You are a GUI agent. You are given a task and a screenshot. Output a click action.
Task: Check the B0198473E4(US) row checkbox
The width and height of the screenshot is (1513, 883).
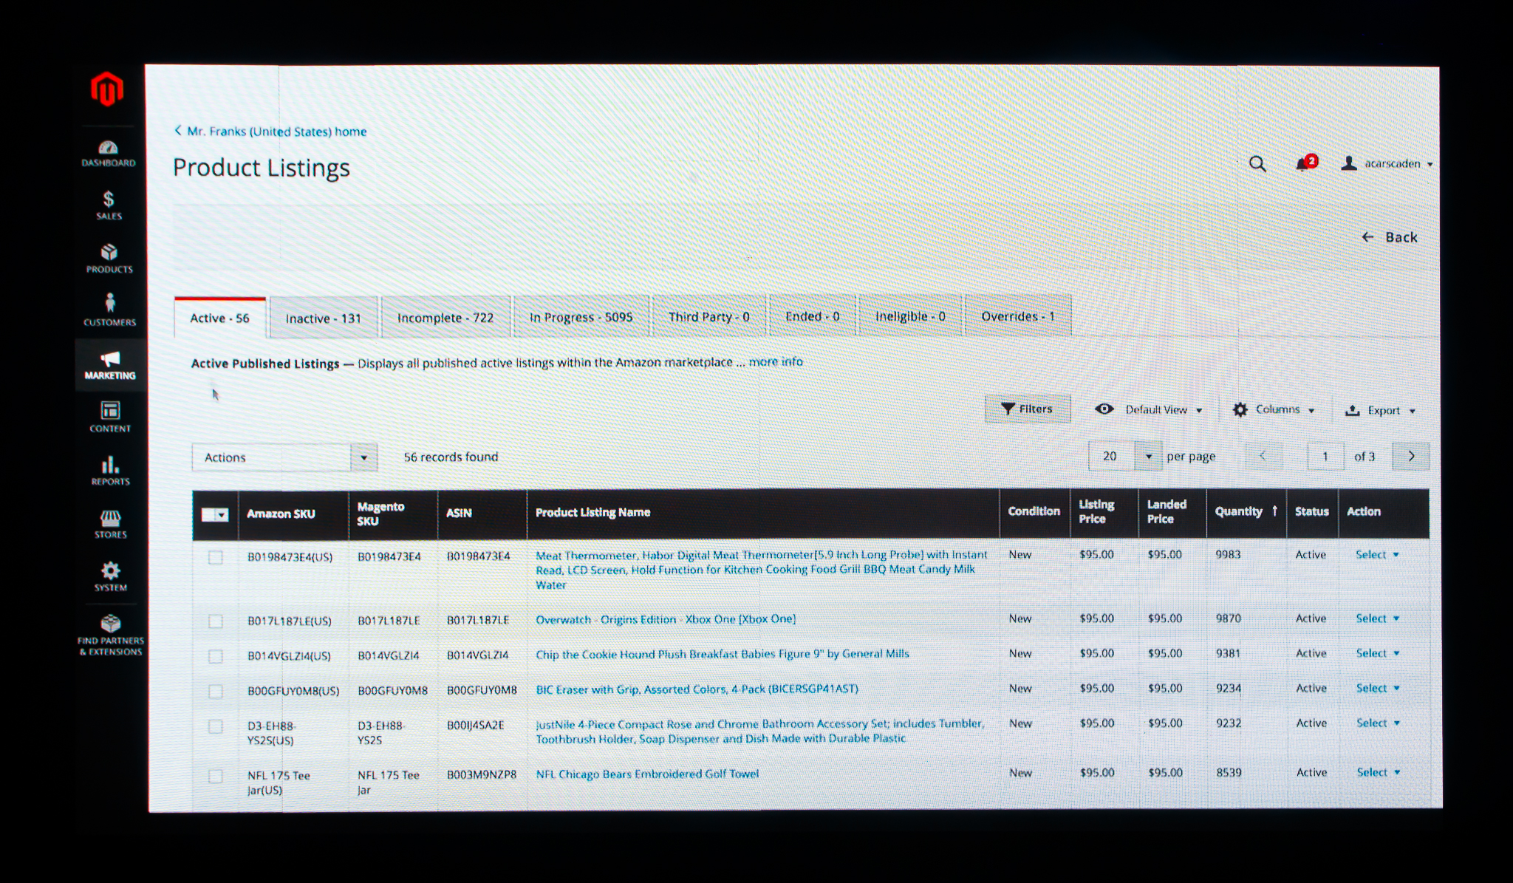(215, 557)
